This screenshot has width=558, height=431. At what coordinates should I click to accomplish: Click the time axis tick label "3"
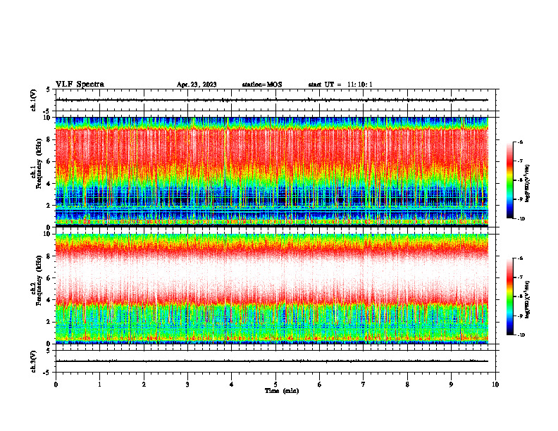click(187, 385)
